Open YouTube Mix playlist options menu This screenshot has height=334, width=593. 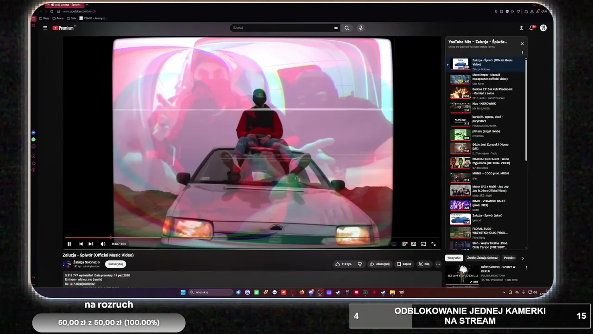pos(522,53)
